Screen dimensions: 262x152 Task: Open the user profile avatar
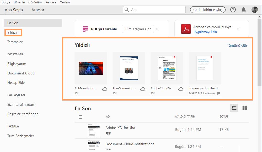click(x=254, y=10)
